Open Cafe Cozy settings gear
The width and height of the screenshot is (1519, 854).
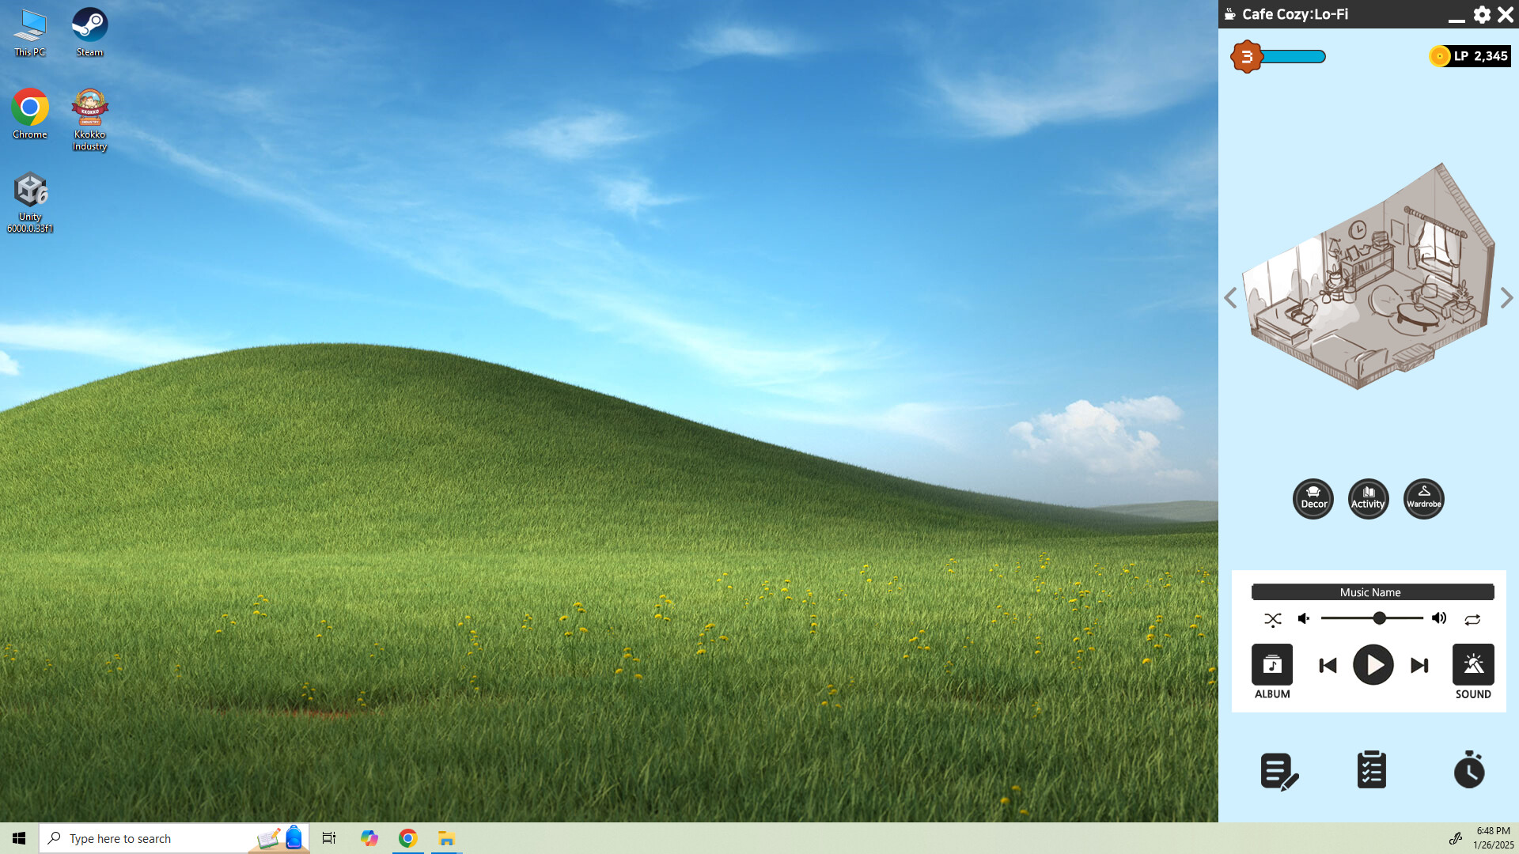pos(1482,14)
